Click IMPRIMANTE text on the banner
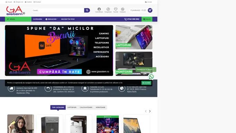 (x=101, y=52)
